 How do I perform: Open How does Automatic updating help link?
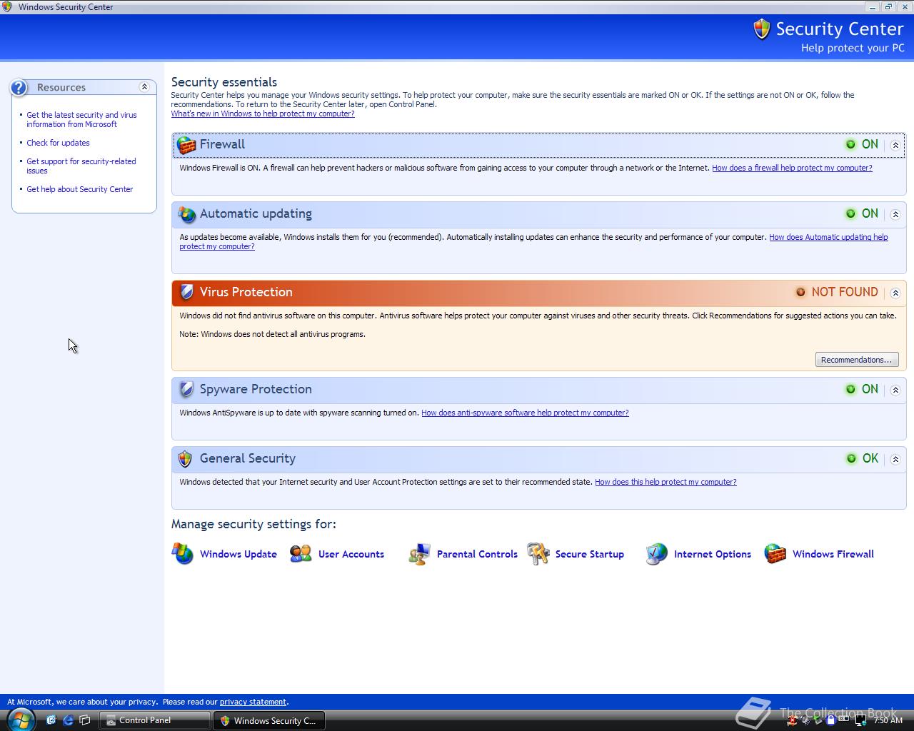(x=828, y=237)
